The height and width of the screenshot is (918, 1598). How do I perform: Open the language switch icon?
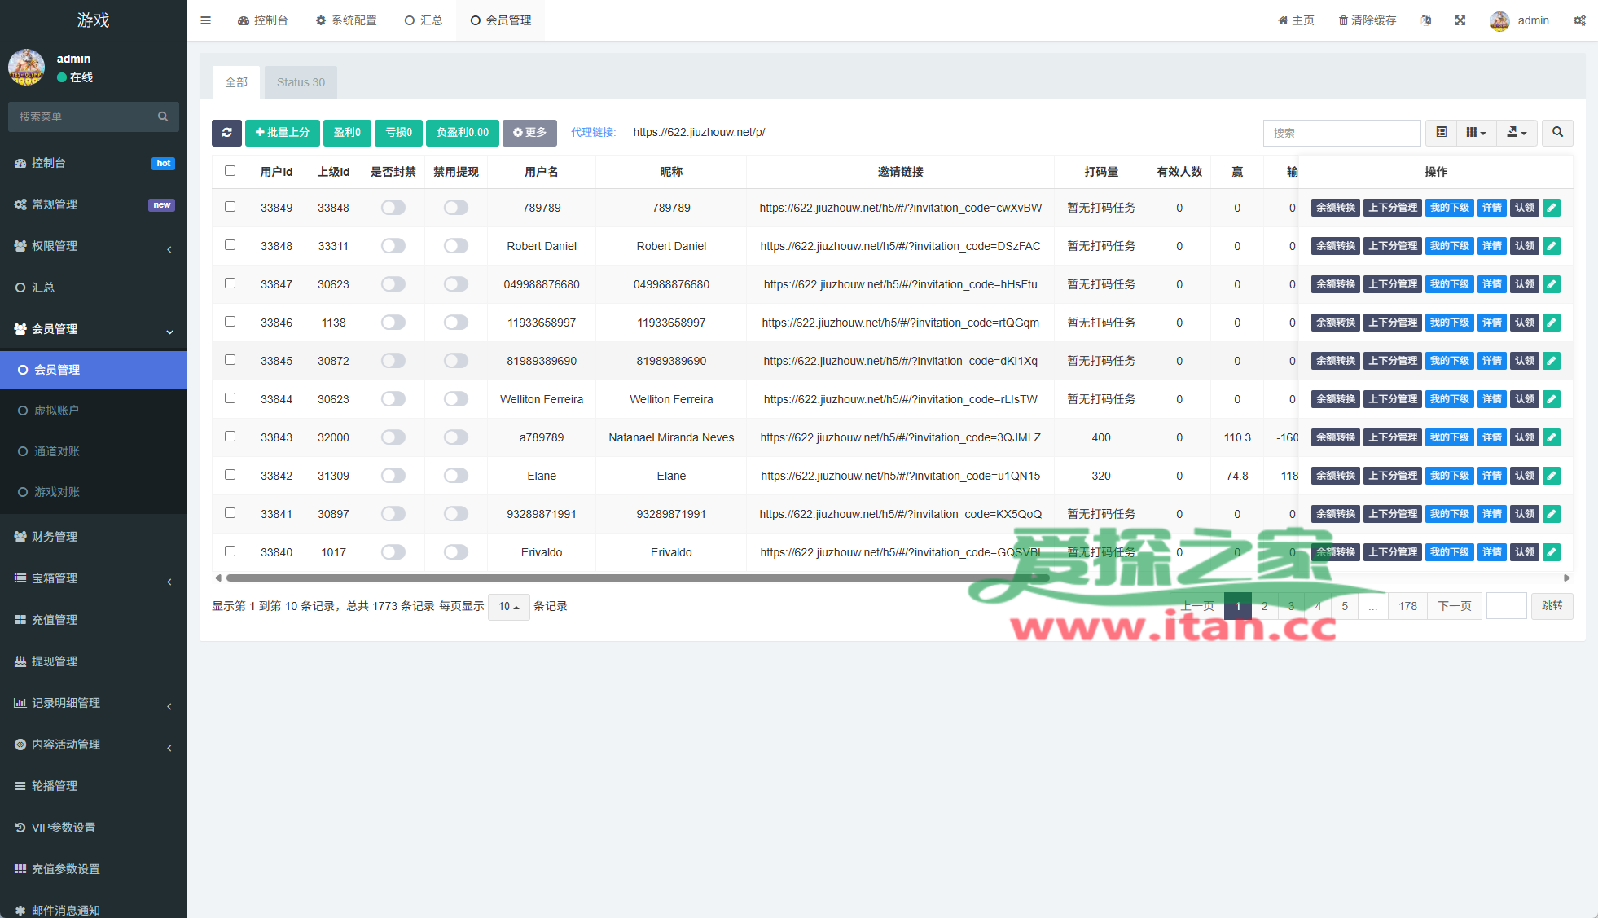pos(1426,20)
